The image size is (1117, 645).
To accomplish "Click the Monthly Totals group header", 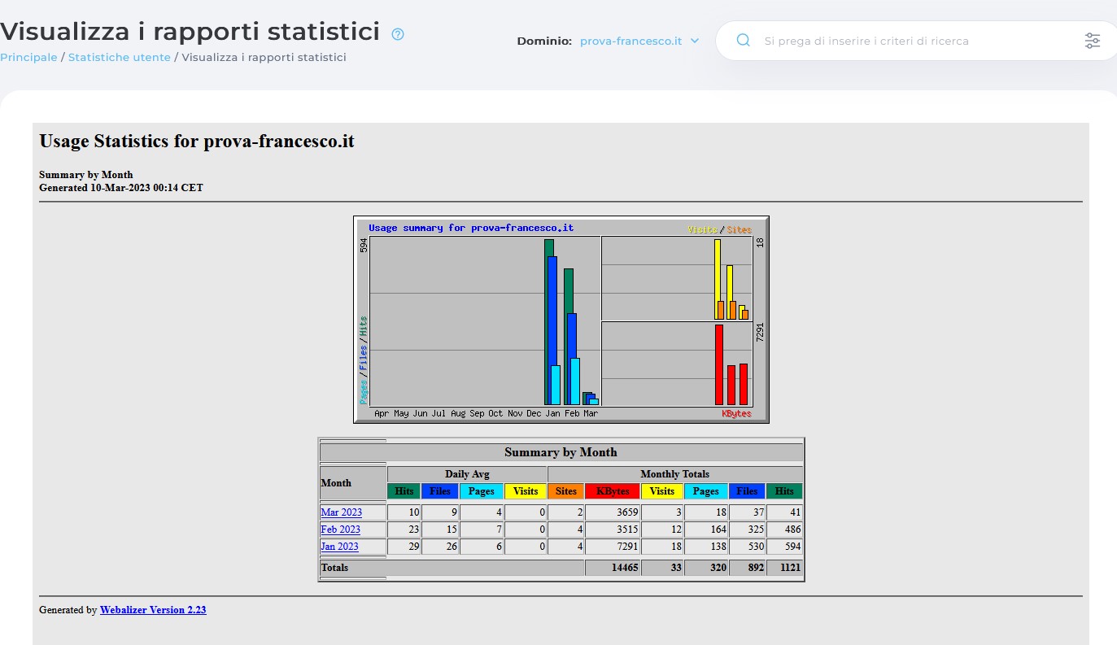I will point(675,474).
